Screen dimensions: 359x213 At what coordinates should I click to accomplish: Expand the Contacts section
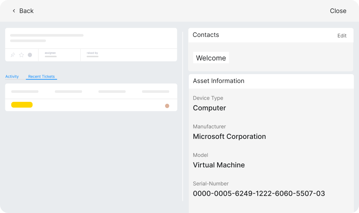(206, 35)
